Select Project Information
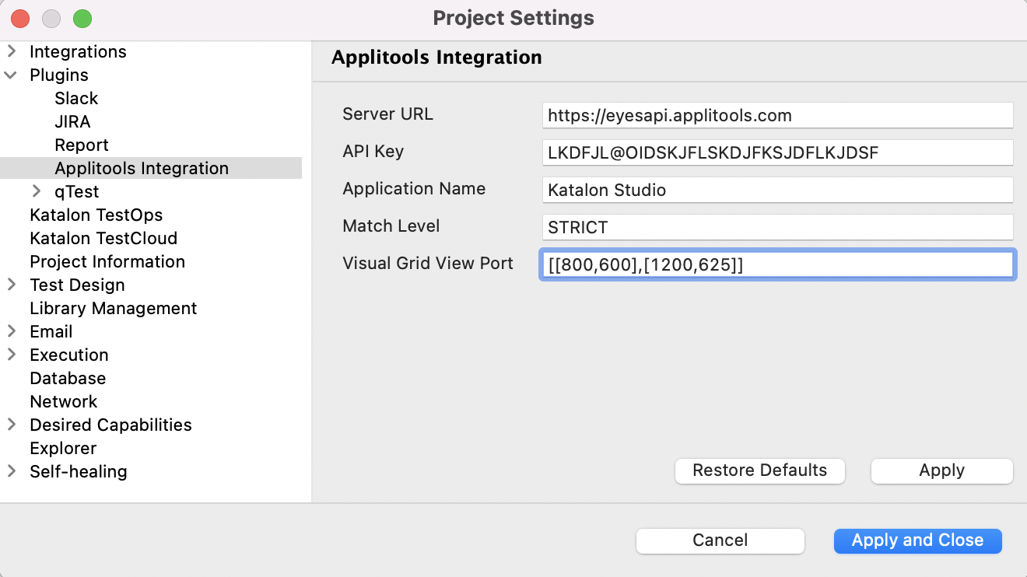The height and width of the screenshot is (577, 1027). pos(107,261)
